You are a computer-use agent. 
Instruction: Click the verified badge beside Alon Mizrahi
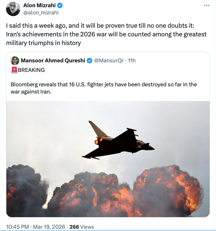tap(60, 6)
